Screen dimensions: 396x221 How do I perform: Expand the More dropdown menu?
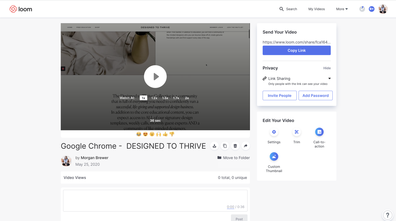pyautogui.click(x=342, y=9)
